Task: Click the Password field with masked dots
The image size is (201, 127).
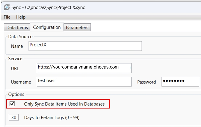Action: [x=180, y=82]
